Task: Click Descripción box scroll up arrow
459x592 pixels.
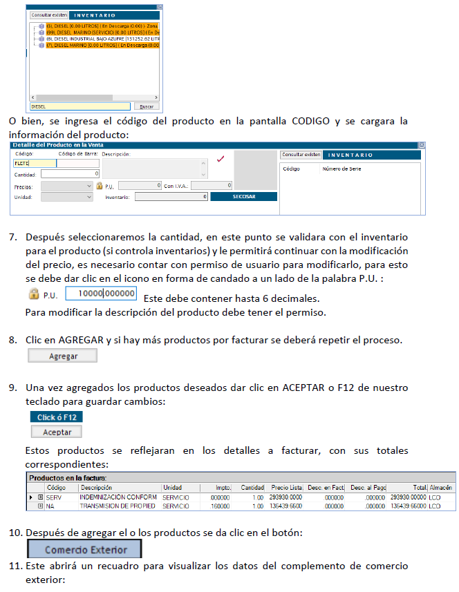Action: coord(204,163)
